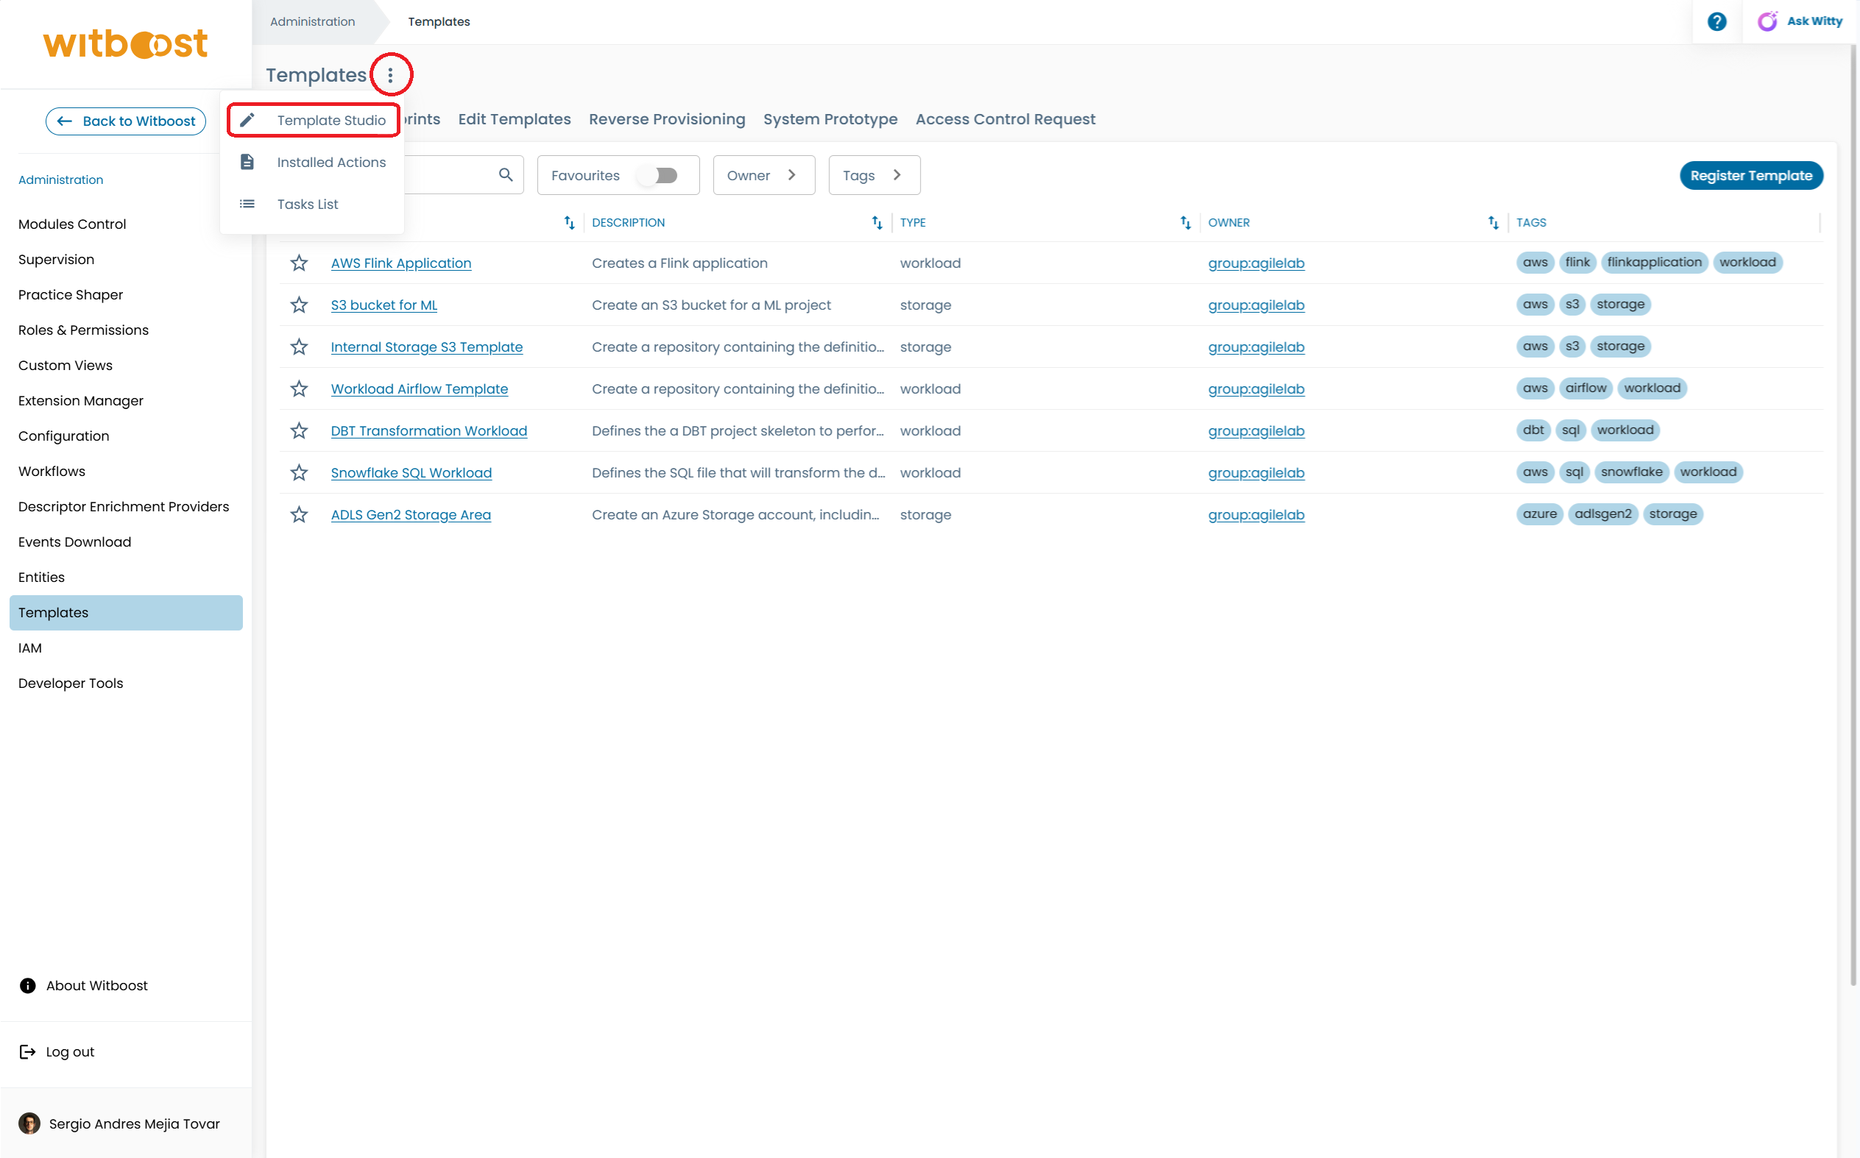Choose Tasks List from the menu
Screen dimensions: 1860x1158
312,205
